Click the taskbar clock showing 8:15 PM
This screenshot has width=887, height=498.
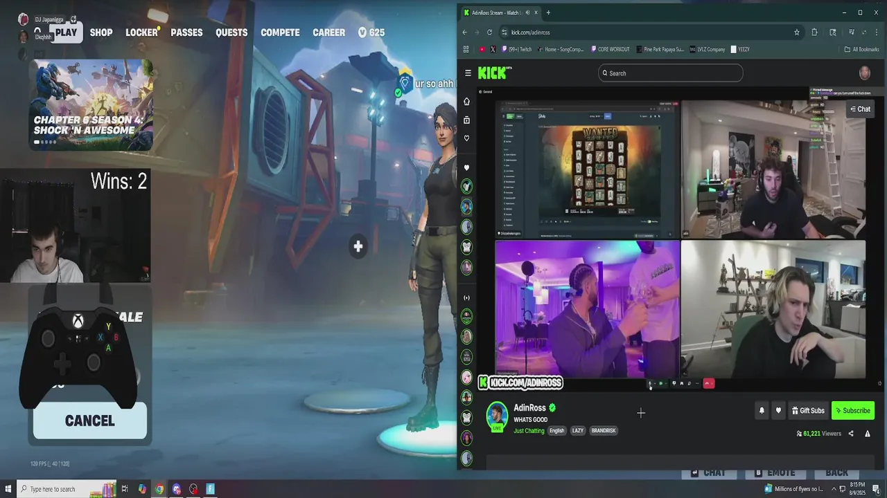point(858,489)
